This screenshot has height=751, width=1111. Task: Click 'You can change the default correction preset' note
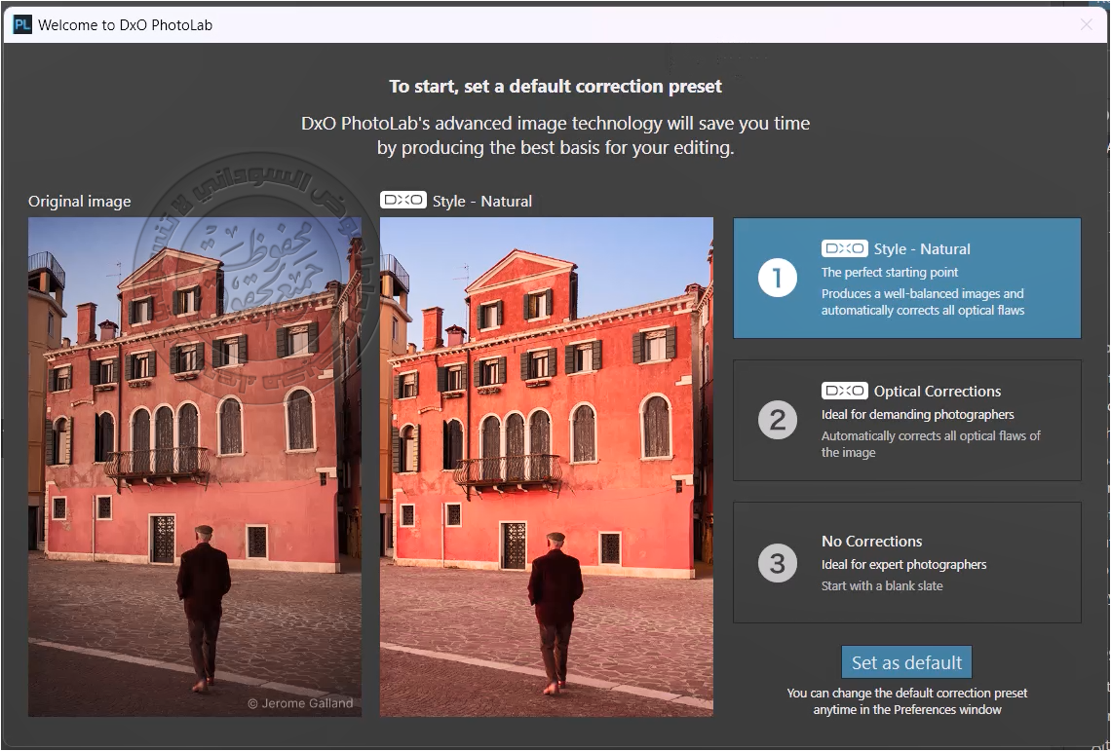pyautogui.click(x=907, y=700)
